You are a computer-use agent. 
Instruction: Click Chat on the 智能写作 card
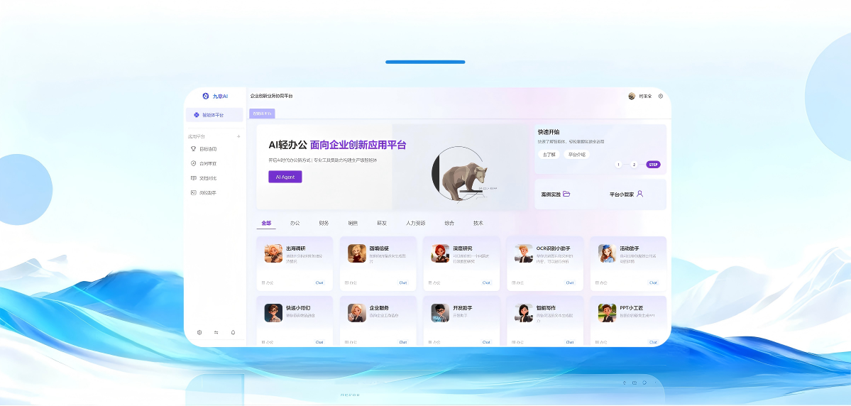pos(570,342)
